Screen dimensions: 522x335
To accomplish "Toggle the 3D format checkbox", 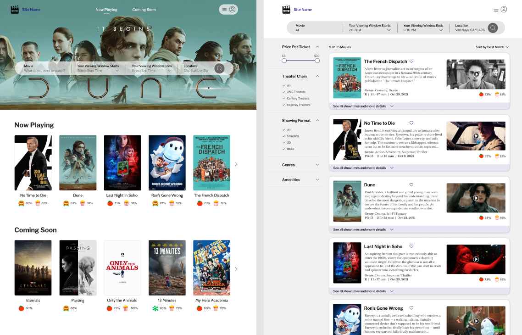I will (283, 143).
